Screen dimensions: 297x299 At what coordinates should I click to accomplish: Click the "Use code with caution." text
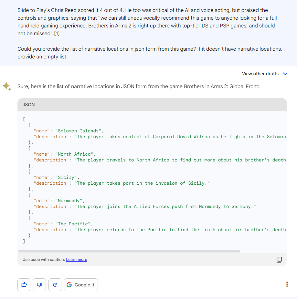pyautogui.click(x=44, y=260)
